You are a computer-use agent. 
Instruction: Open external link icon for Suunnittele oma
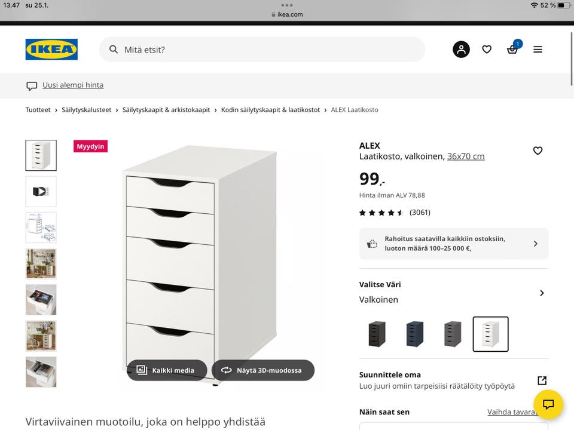542,380
